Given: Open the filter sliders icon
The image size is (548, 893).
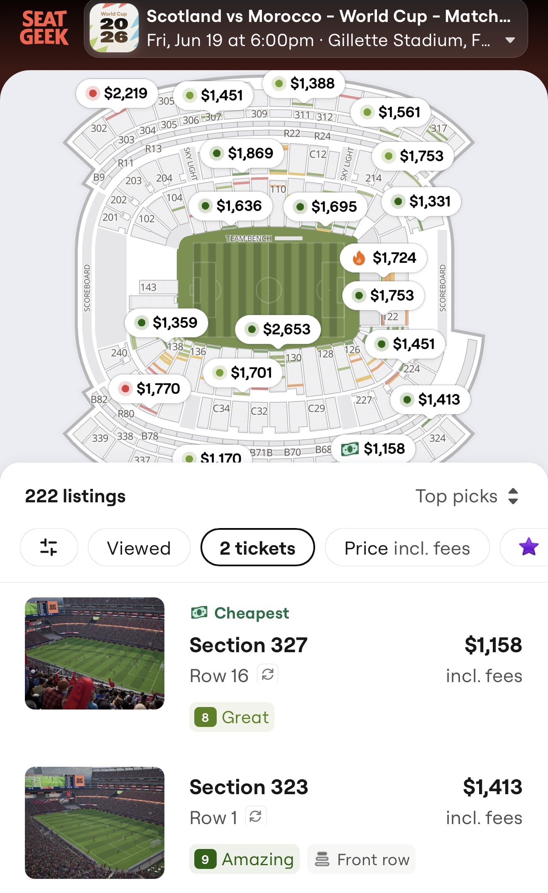Looking at the screenshot, I should [49, 547].
